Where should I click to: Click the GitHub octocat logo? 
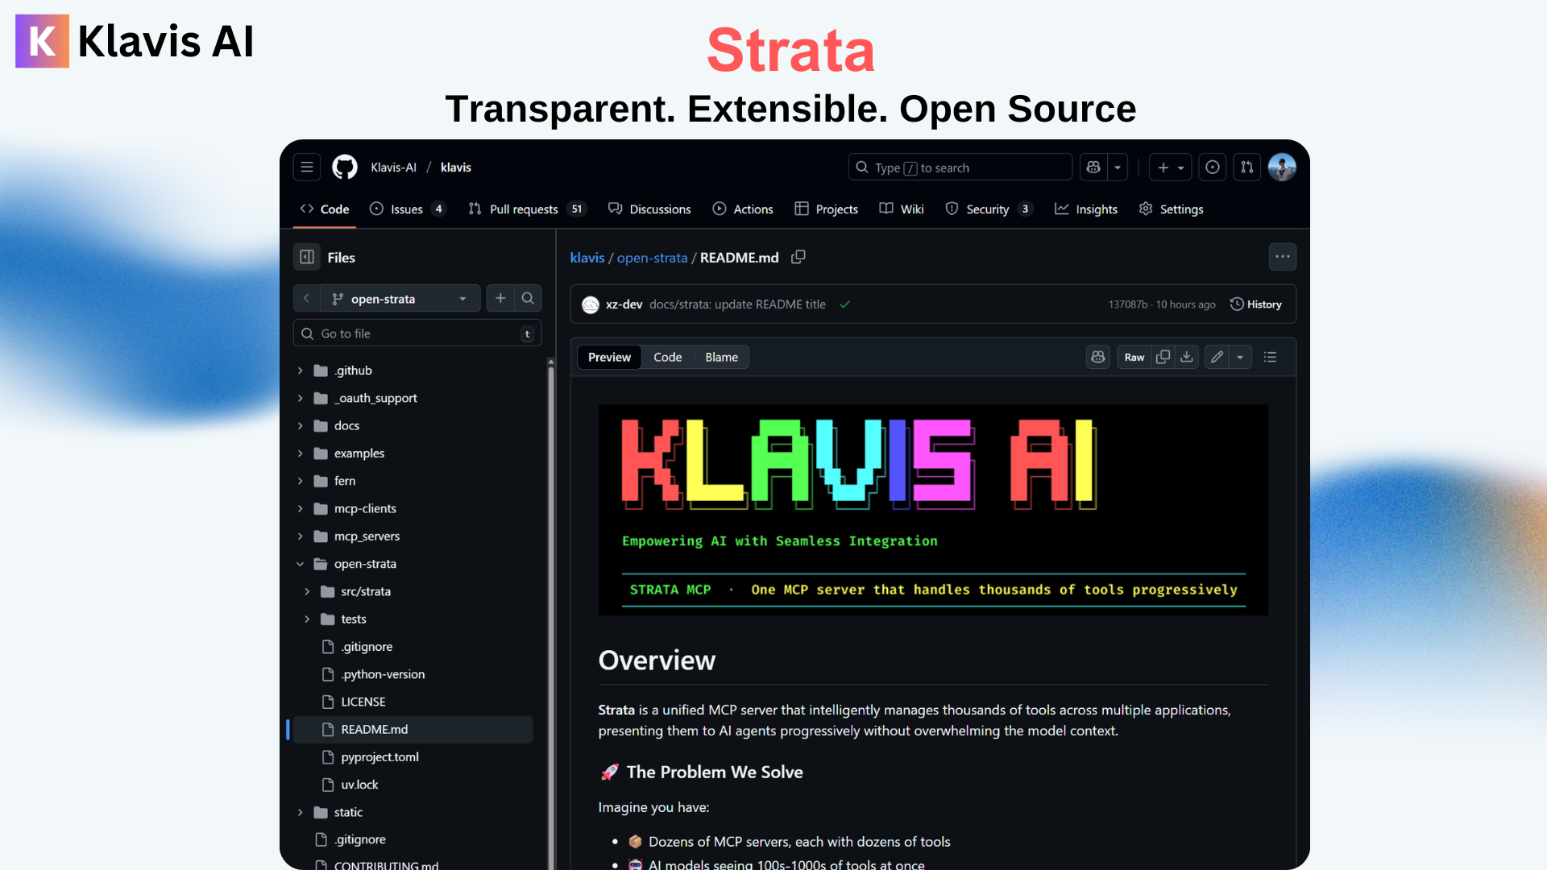345,168
